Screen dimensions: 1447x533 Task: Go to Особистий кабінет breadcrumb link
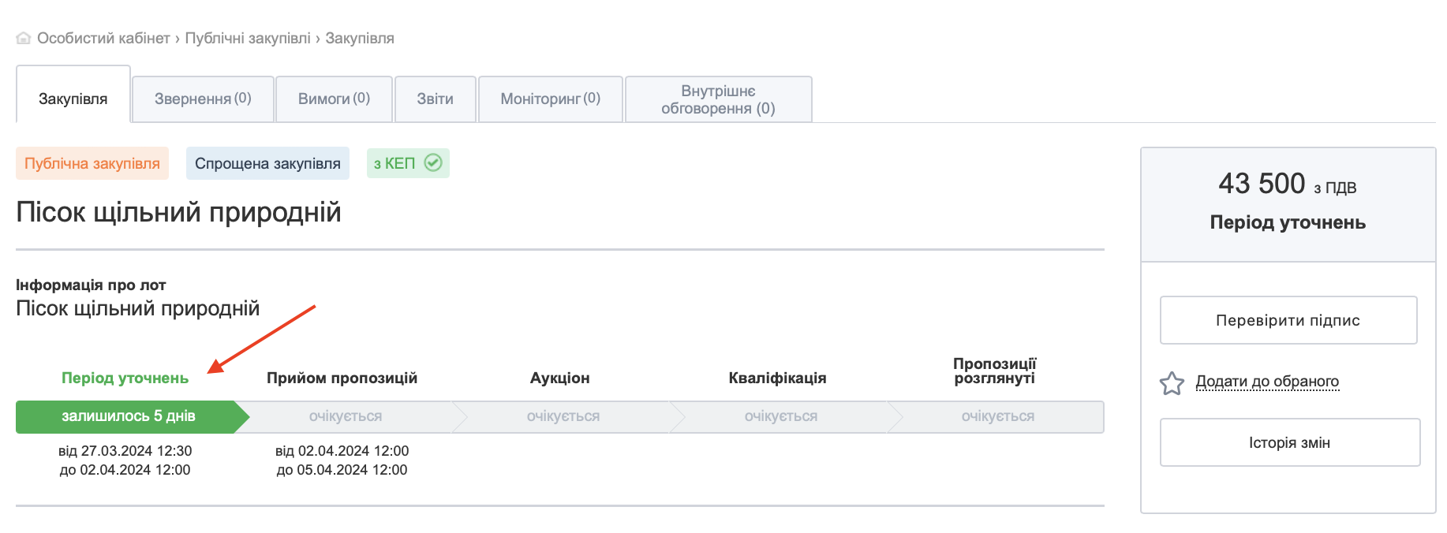(x=103, y=38)
